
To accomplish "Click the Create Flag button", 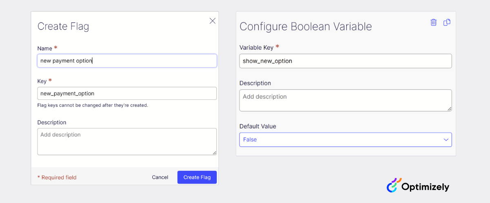I will point(197,177).
